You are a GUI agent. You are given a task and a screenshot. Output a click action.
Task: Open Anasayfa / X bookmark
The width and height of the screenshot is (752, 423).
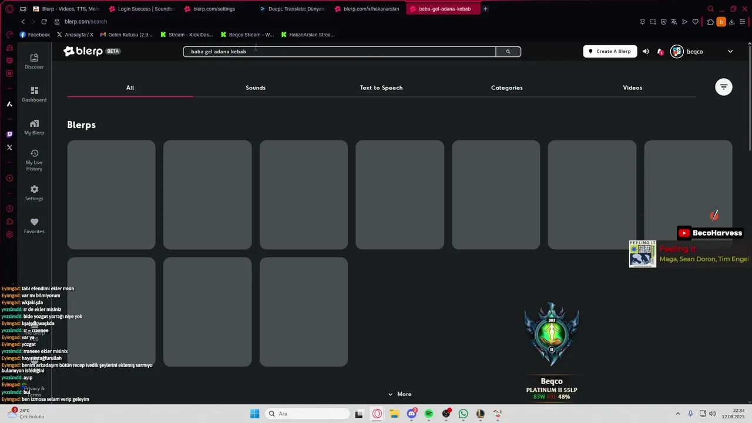point(75,35)
